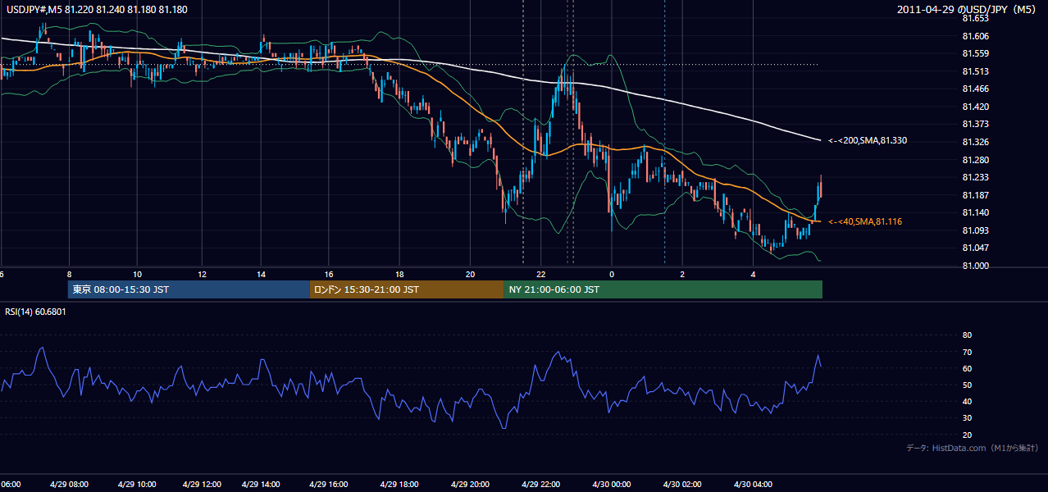
Task: Click the 2011-04-29 のUSD/JPY (M5) heading
Action: (968, 9)
